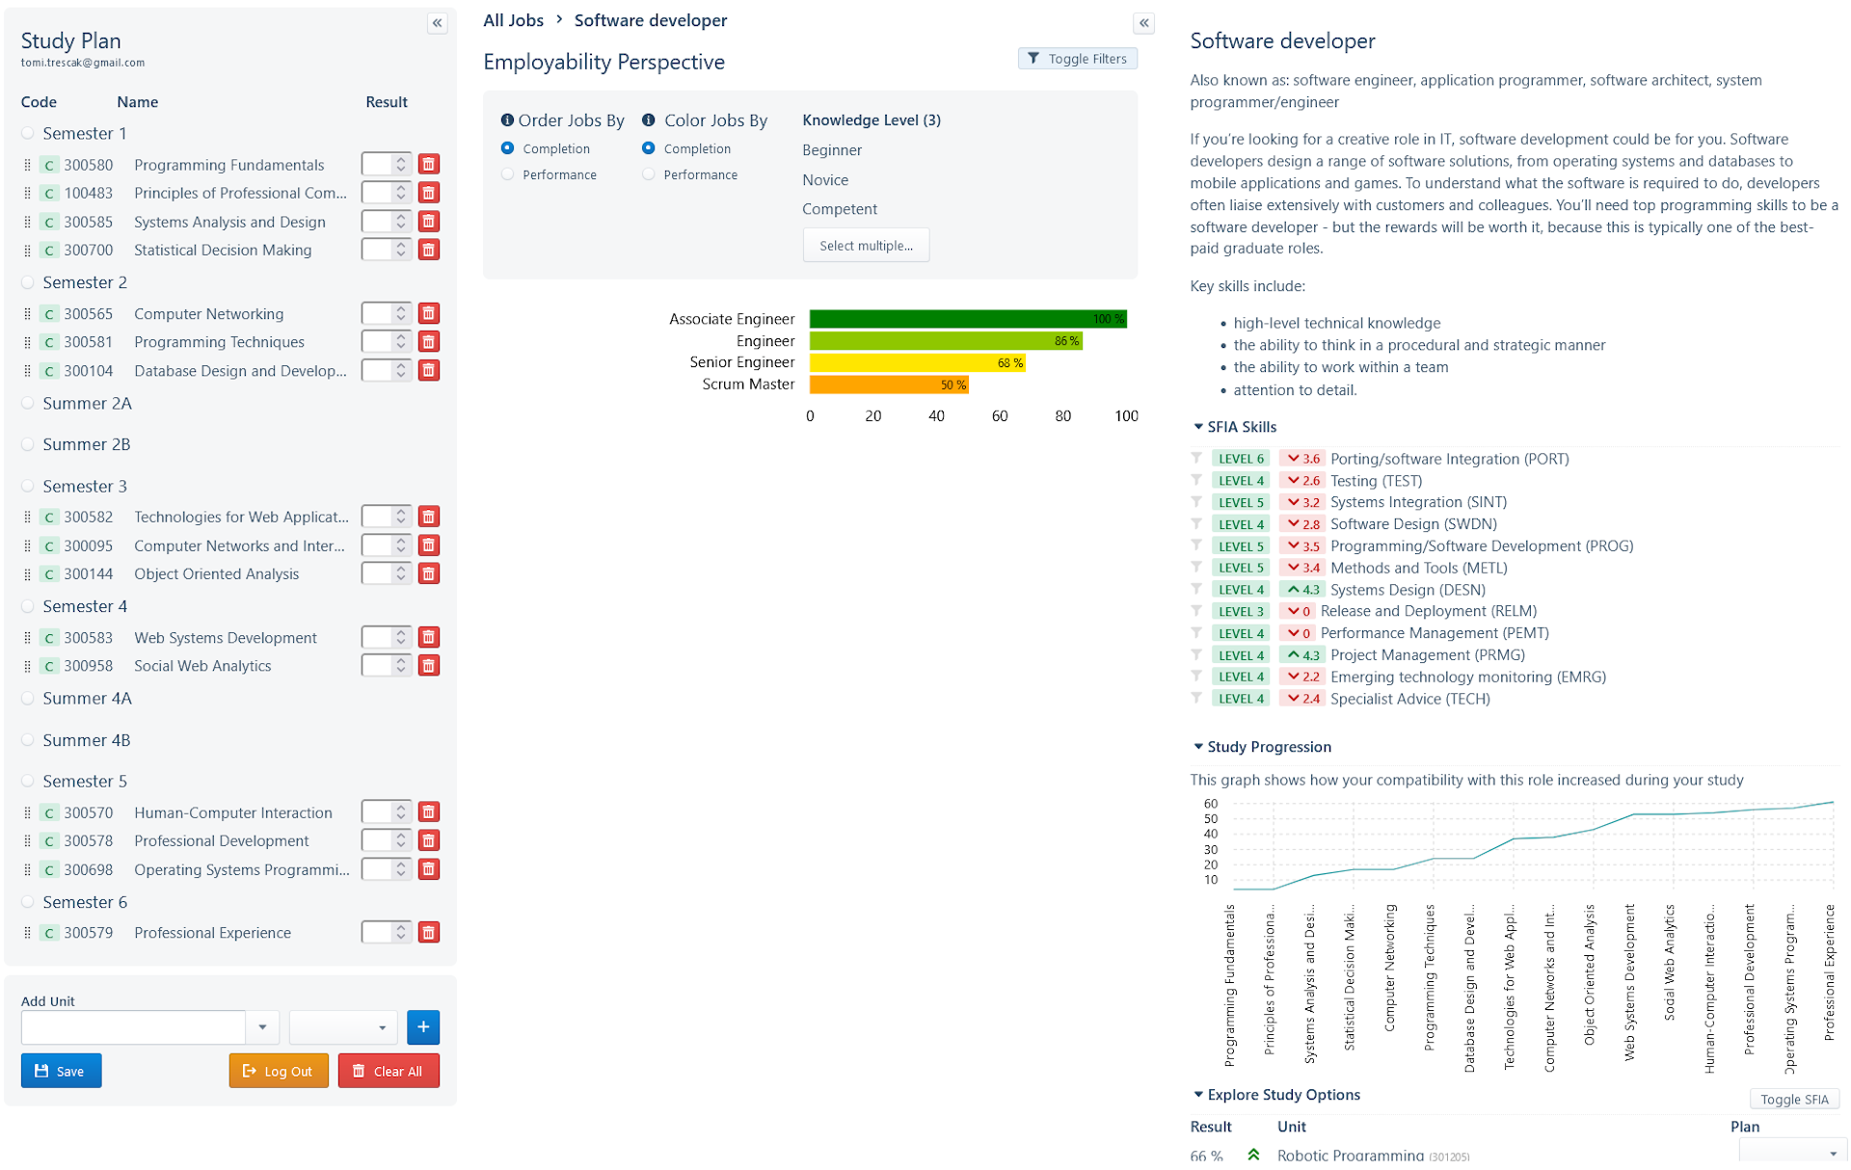1851x1170 pixels.
Task: Collapse the Study Progression section
Action: (1198, 747)
